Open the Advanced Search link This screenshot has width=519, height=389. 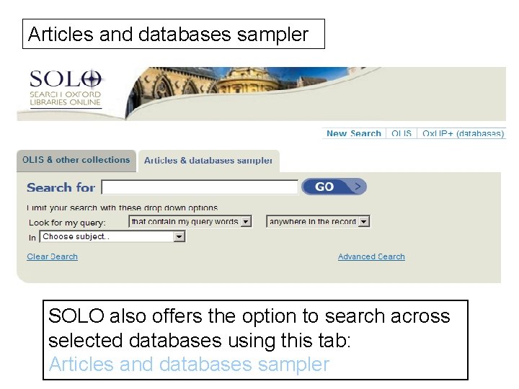point(371,256)
